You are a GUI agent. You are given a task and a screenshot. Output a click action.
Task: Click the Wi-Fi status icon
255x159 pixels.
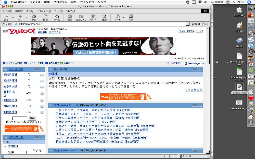pos(200,2)
